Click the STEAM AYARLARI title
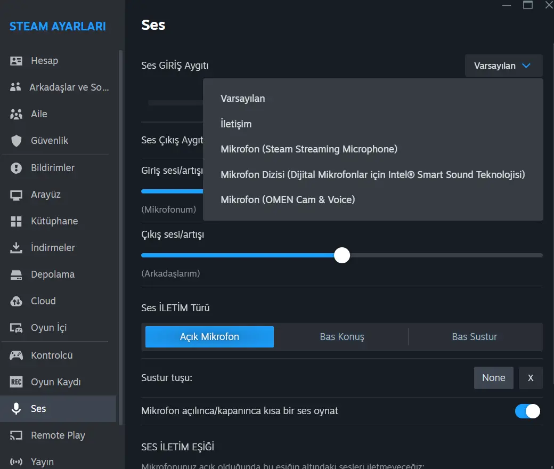Image resolution: width=554 pixels, height=469 pixels. pyautogui.click(x=58, y=27)
